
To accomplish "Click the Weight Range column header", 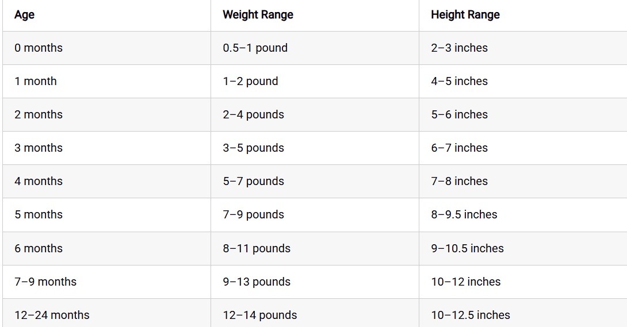I will click(x=258, y=15).
